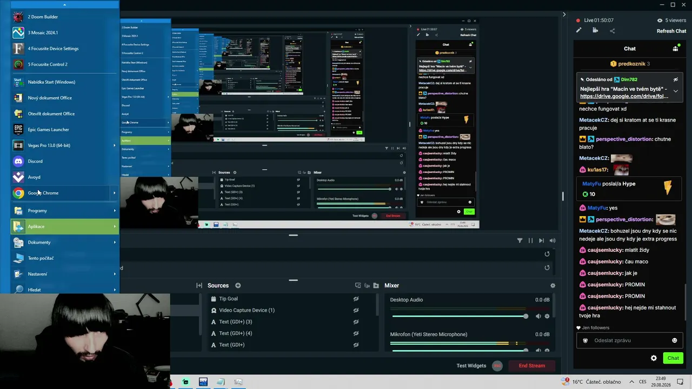Open the Mixer settings gear
This screenshot has height=389, width=692.
pyautogui.click(x=553, y=285)
